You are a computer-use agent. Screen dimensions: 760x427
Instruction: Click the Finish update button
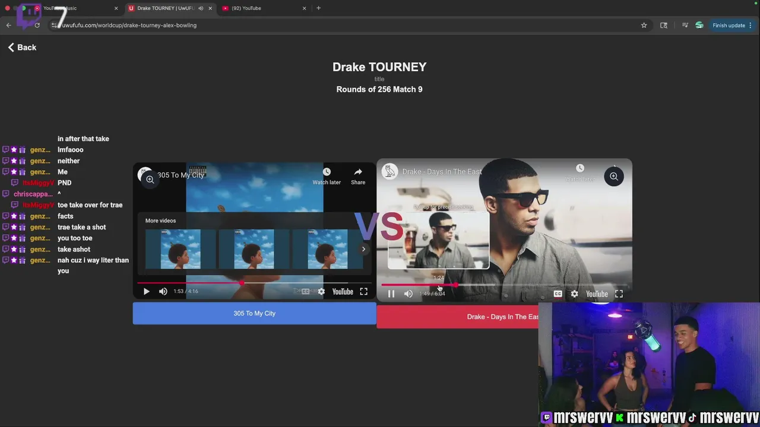pos(729,26)
